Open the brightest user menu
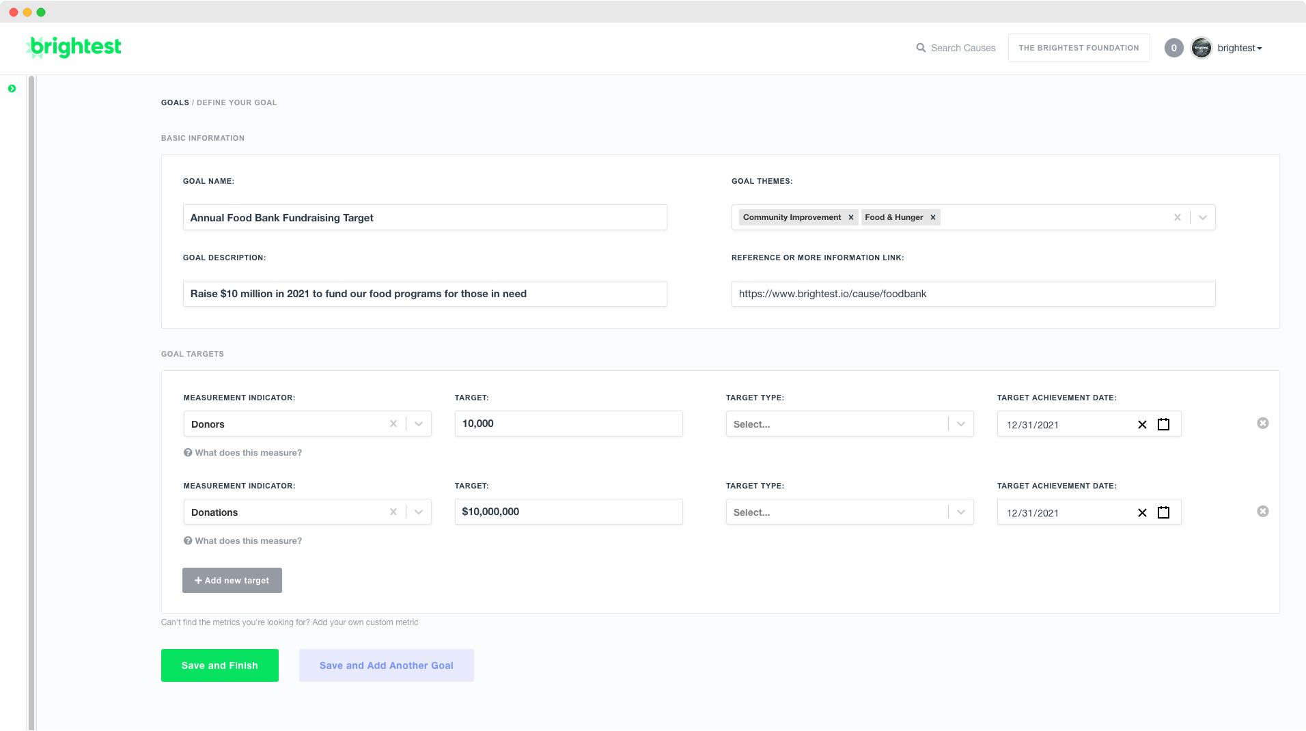The image size is (1306, 731). [1240, 48]
